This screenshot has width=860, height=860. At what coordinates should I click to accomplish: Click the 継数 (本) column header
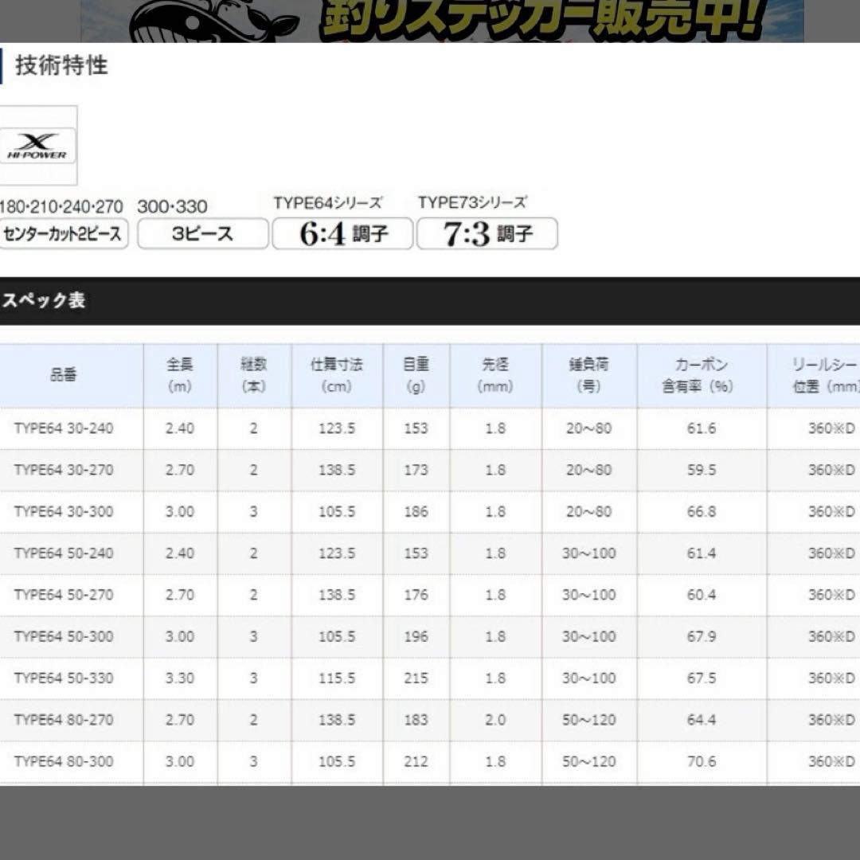pos(254,376)
